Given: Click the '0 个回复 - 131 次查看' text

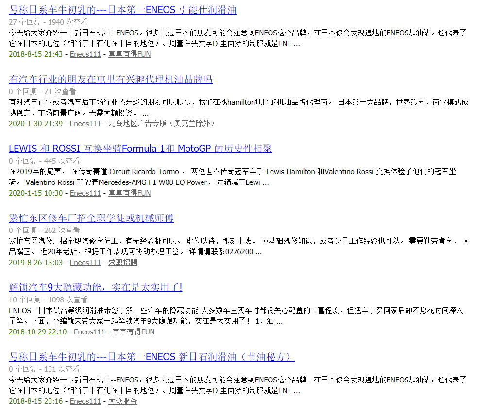Looking at the screenshot, I should (44, 369).
